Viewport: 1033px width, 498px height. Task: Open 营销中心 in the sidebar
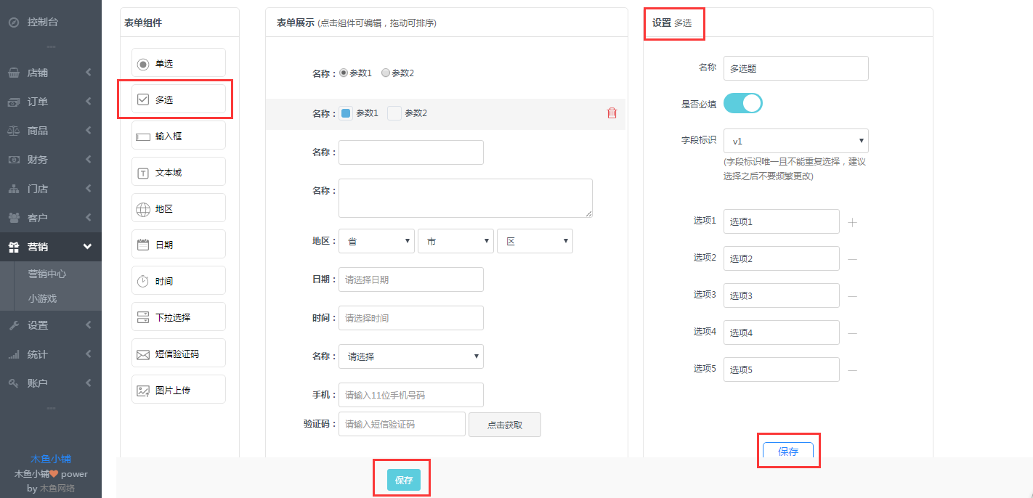click(47, 274)
